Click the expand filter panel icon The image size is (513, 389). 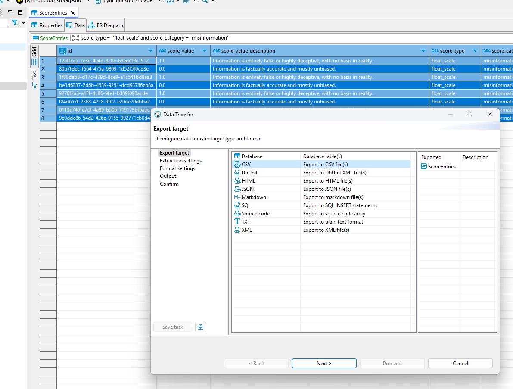click(x=75, y=38)
